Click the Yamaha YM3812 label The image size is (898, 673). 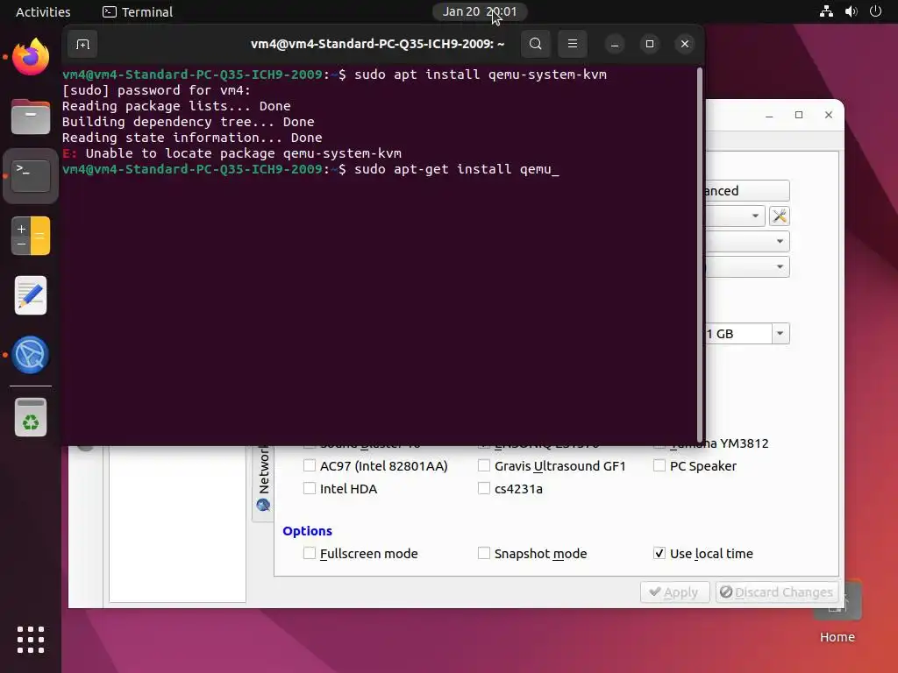(719, 443)
